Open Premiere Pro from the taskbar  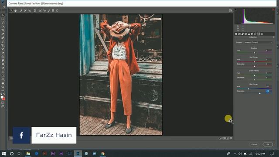coord(53,154)
